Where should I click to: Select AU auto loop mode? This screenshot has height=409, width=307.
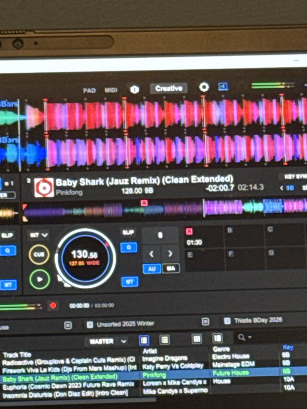[152, 269]
